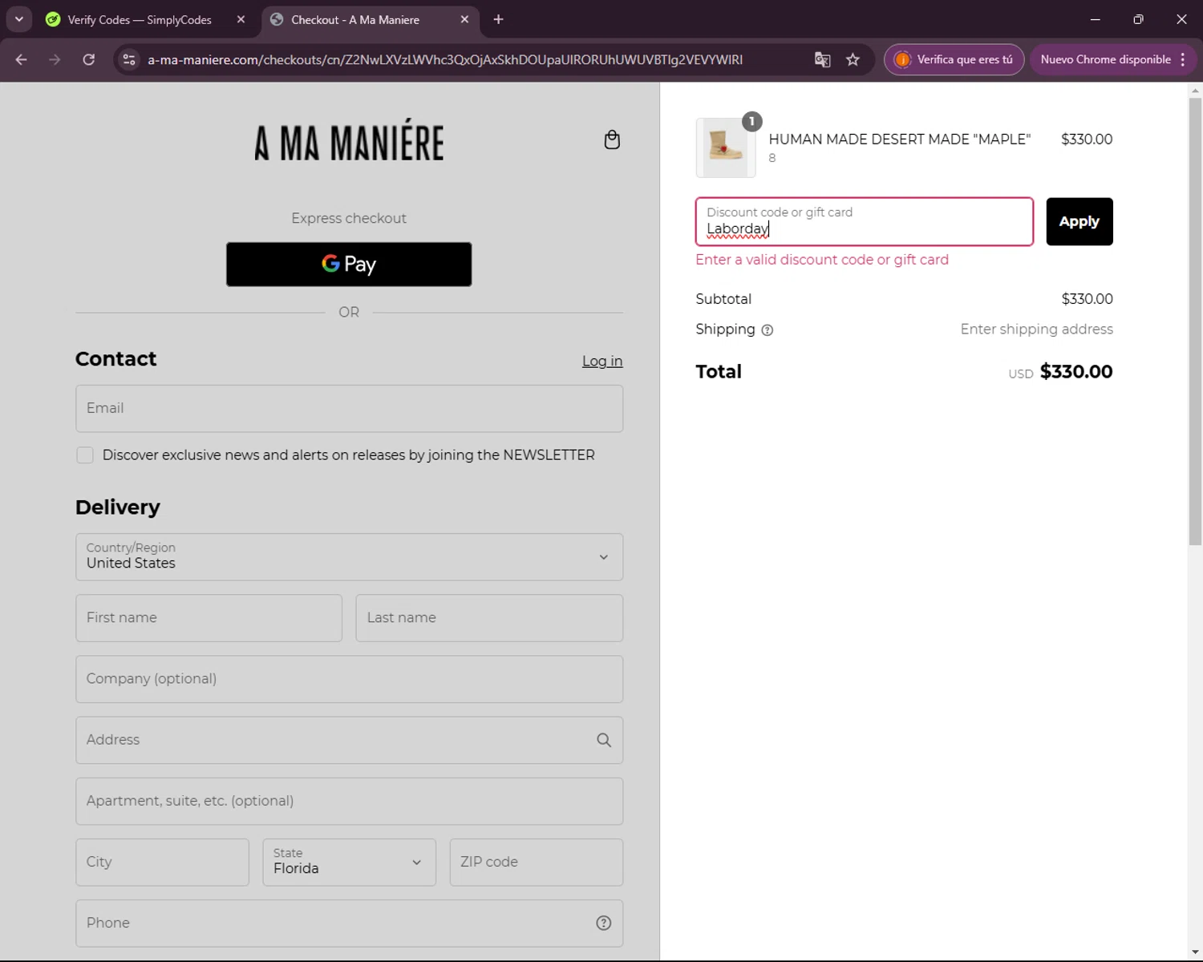Click the Apartment, suite field

pyautogui.click(x=349, y=801)
